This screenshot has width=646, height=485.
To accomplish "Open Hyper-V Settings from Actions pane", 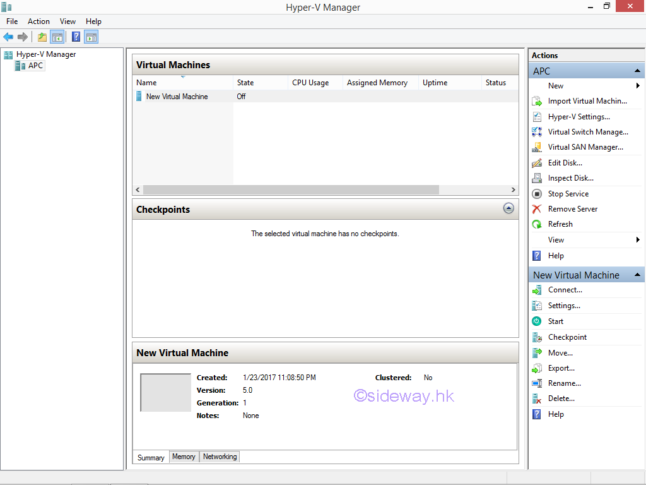I will 578,117.
